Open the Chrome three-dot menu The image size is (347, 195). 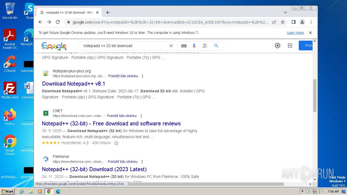coord(311,22)
